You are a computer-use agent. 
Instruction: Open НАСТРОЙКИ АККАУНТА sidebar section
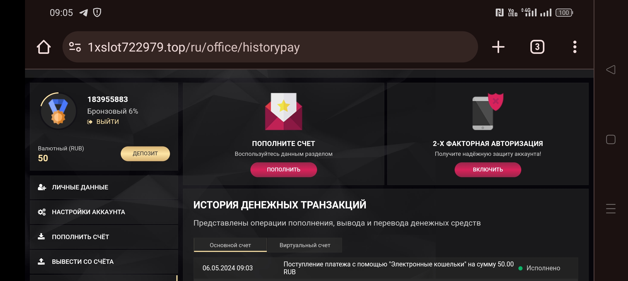(104, 212)
